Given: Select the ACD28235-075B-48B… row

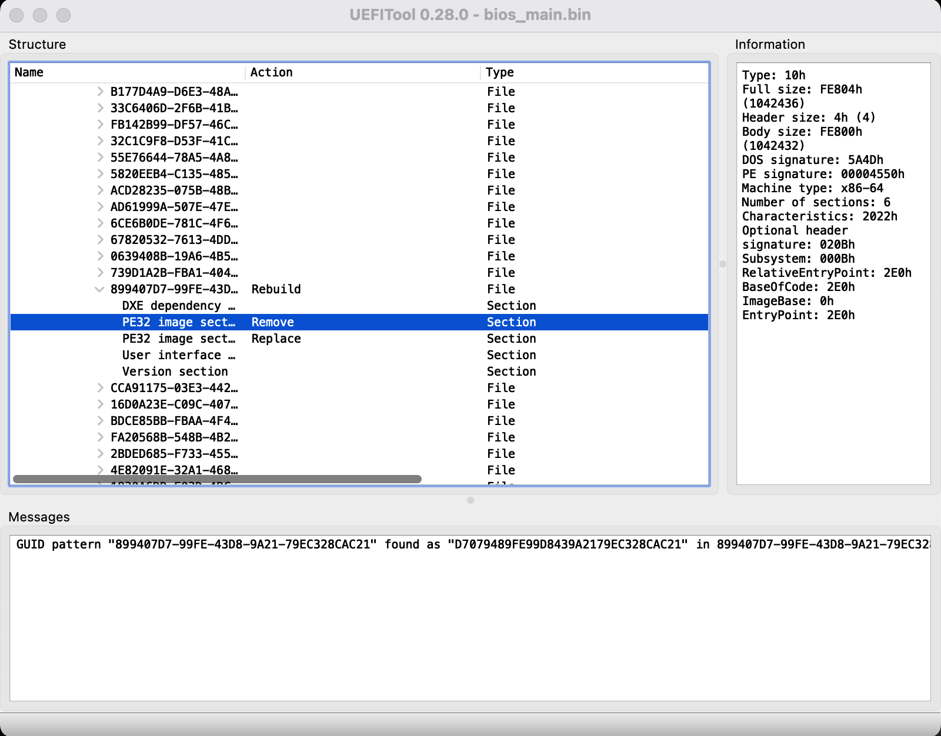Looking at the screenshot, I should click(359, 190).
